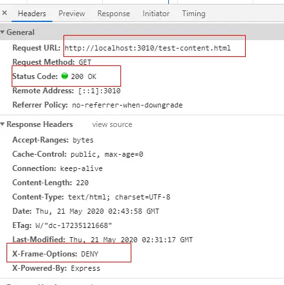This screenshot has width=284, height=285.
Task: Collapse the Response Headers section
Action: 3,124
